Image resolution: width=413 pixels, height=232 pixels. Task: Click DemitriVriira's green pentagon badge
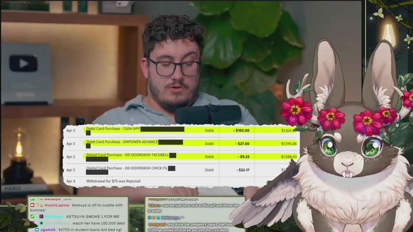coord(41,223)
